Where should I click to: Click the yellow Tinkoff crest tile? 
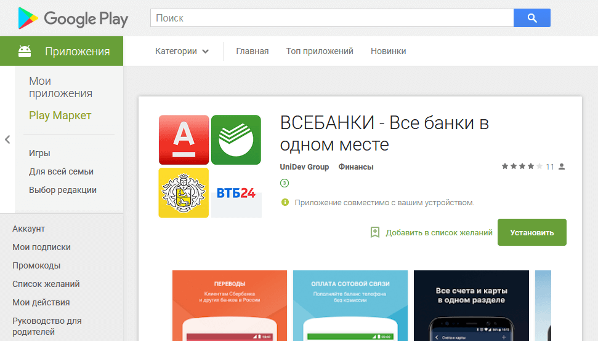click(184, 192)
